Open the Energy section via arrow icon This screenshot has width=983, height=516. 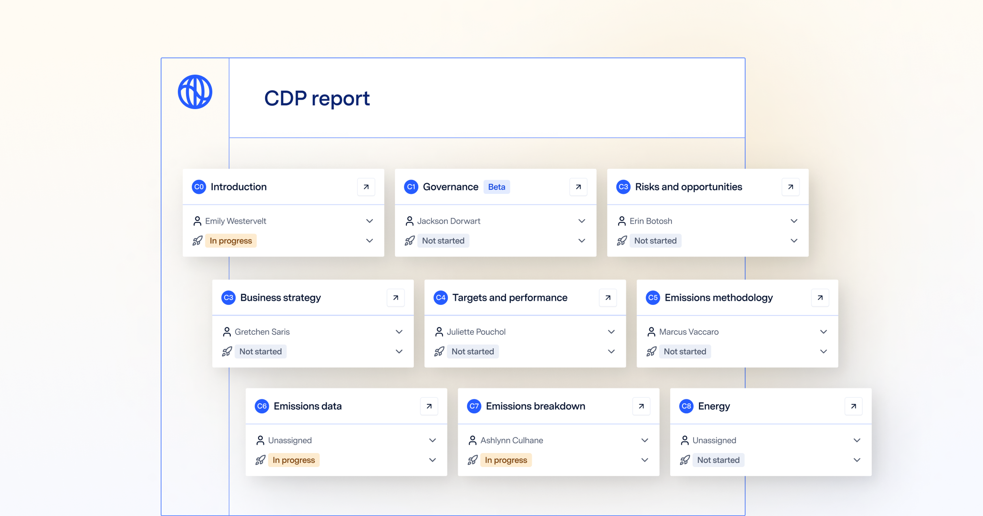(853, 406)
